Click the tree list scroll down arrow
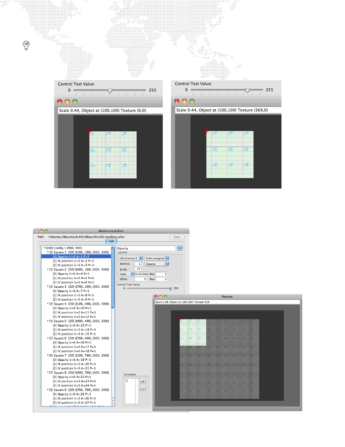 (x=113, y=404)
